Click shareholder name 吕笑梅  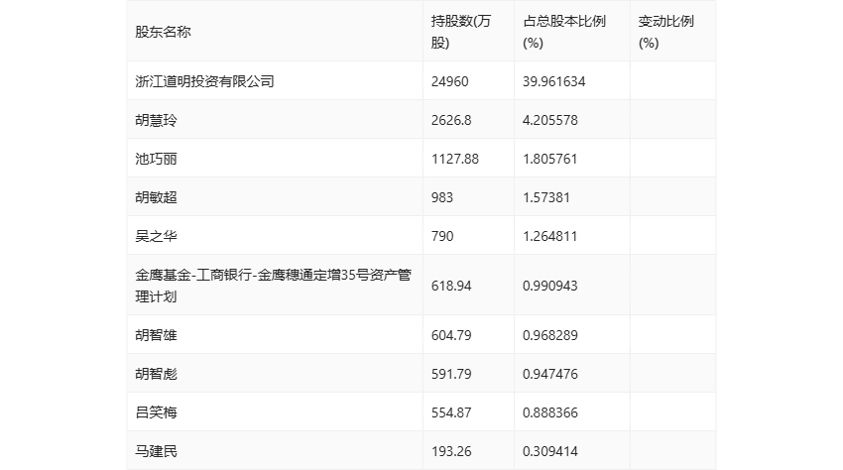(x=156, y=412)
